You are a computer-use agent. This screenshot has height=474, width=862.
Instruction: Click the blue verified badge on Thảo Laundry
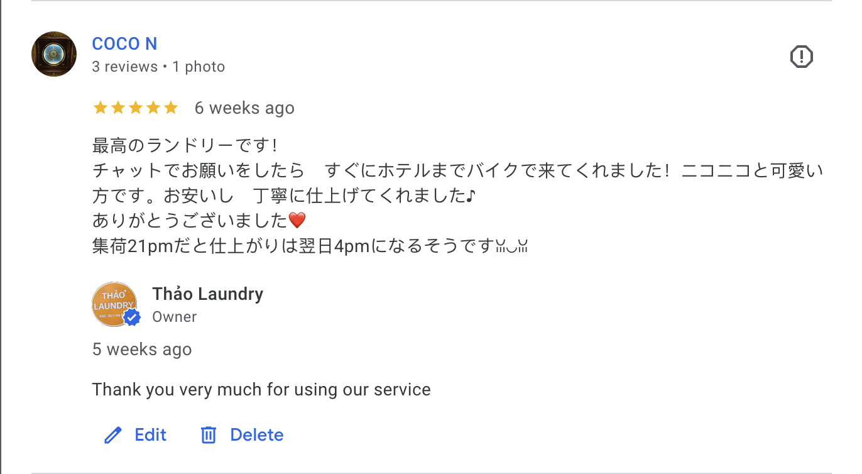tap(132, 318)
